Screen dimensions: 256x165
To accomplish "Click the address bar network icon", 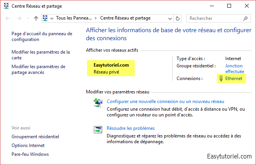I will pyautogui.click(x=45, y=18).
